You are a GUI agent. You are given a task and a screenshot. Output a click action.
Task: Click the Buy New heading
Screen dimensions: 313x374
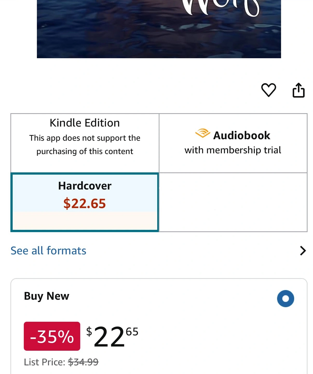(47, 296)
